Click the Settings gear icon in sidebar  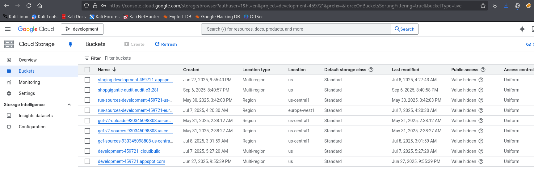coord(9,93)
